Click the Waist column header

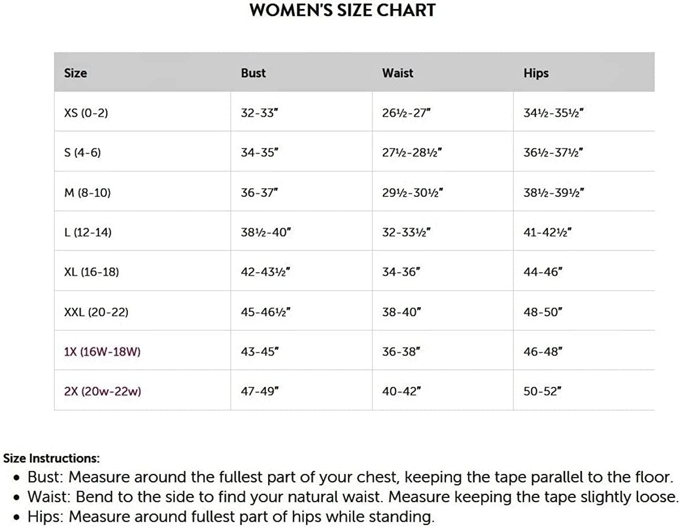(x=398, y=73)
